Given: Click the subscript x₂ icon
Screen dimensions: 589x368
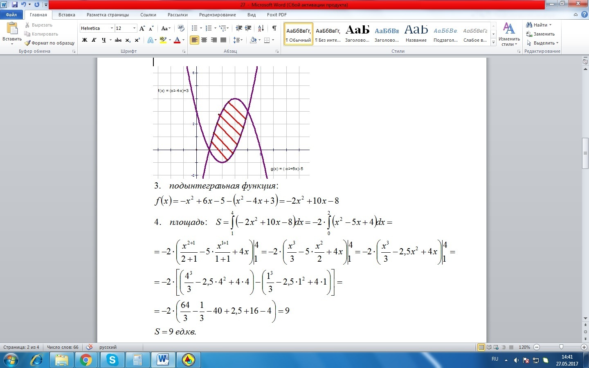Looking at the screenshot, I should tap(128, 40).
